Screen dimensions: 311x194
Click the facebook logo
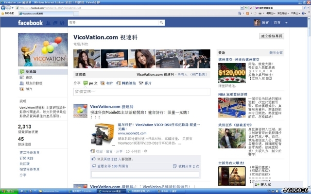tap(30, 23)
